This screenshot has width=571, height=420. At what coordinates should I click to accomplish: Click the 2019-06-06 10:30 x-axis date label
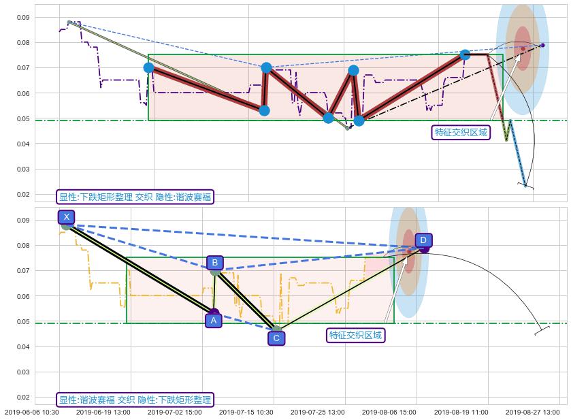coord(32,412)
